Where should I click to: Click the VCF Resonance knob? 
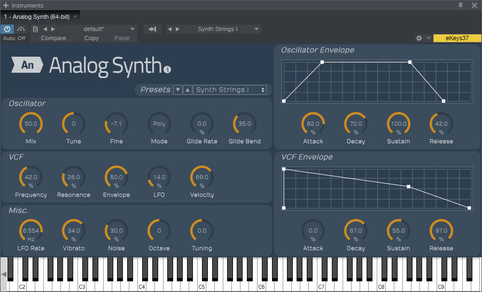(x=73, y=177)
